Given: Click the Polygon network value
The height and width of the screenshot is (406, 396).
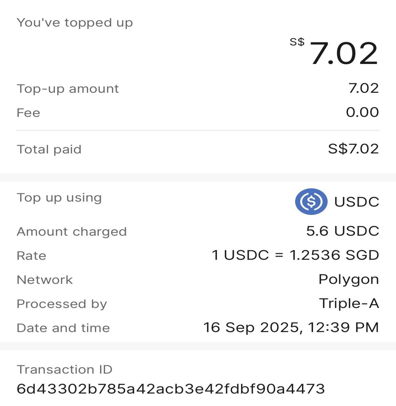Looking at the screenshot, I should (x=349, y=280).
